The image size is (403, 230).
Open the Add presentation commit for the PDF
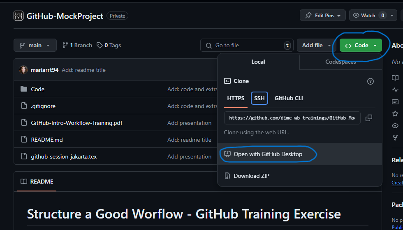click(x=190, y=123)
